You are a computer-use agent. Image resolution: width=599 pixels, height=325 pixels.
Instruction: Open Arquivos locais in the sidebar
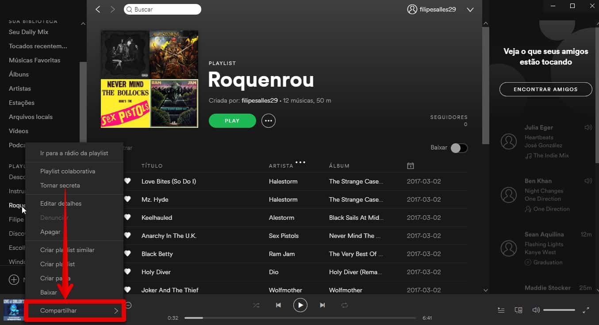tap(31, 117)
